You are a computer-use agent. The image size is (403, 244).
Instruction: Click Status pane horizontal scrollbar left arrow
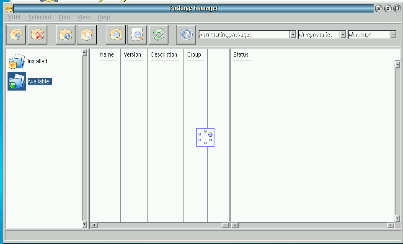[x=235, y=225]
